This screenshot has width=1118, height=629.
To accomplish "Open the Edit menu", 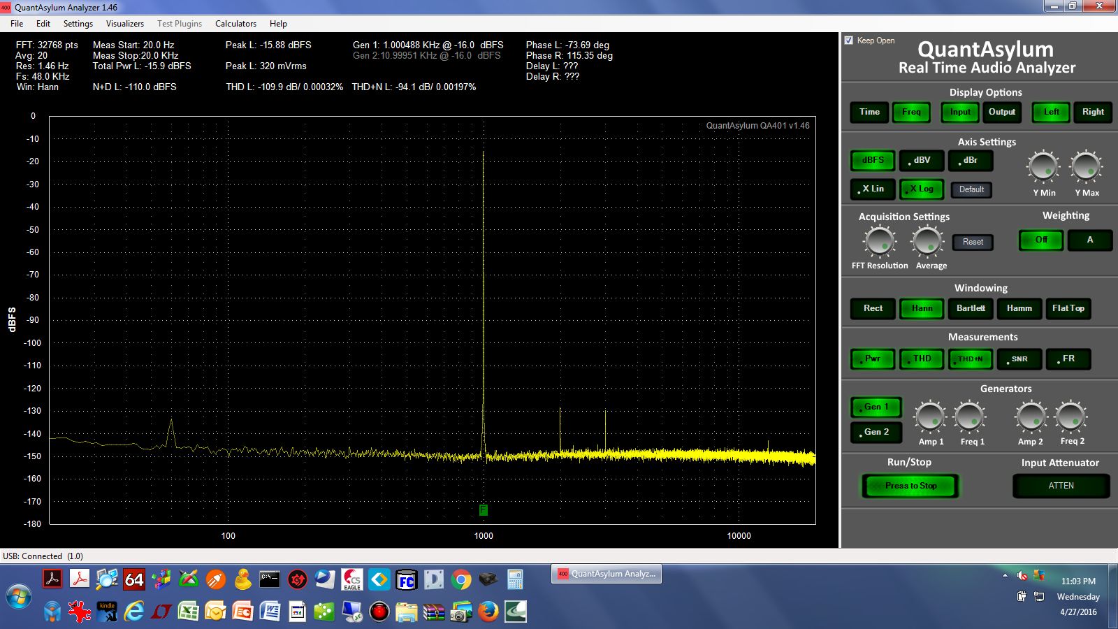I will tap(43, 23).
